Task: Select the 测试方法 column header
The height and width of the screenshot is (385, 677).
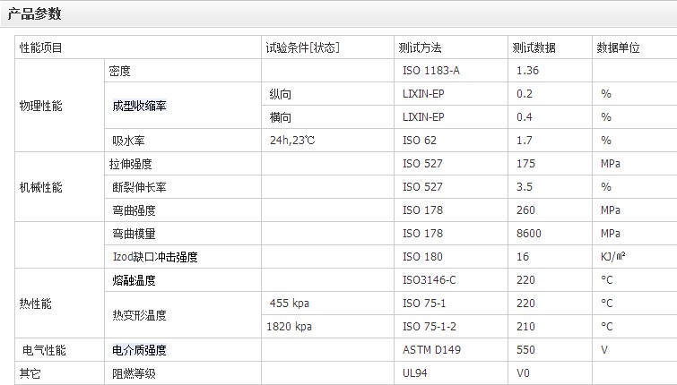Action: point(420,47)
